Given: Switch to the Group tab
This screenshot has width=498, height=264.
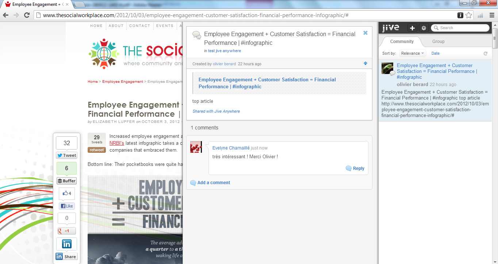Looking at the screenshot, I should point(438,42).
